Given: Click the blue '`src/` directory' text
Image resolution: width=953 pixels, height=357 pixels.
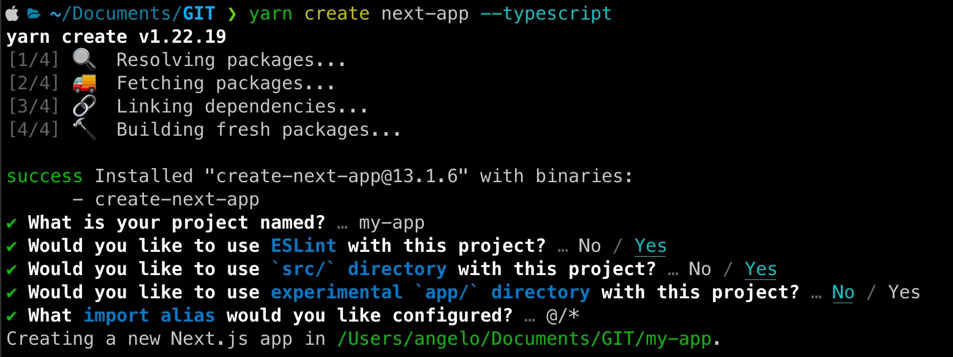Looking at the screenshot, I should 359,269.
